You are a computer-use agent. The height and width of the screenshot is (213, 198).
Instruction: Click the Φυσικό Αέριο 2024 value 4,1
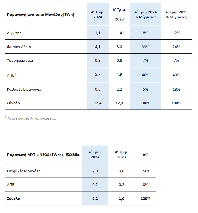98,47
